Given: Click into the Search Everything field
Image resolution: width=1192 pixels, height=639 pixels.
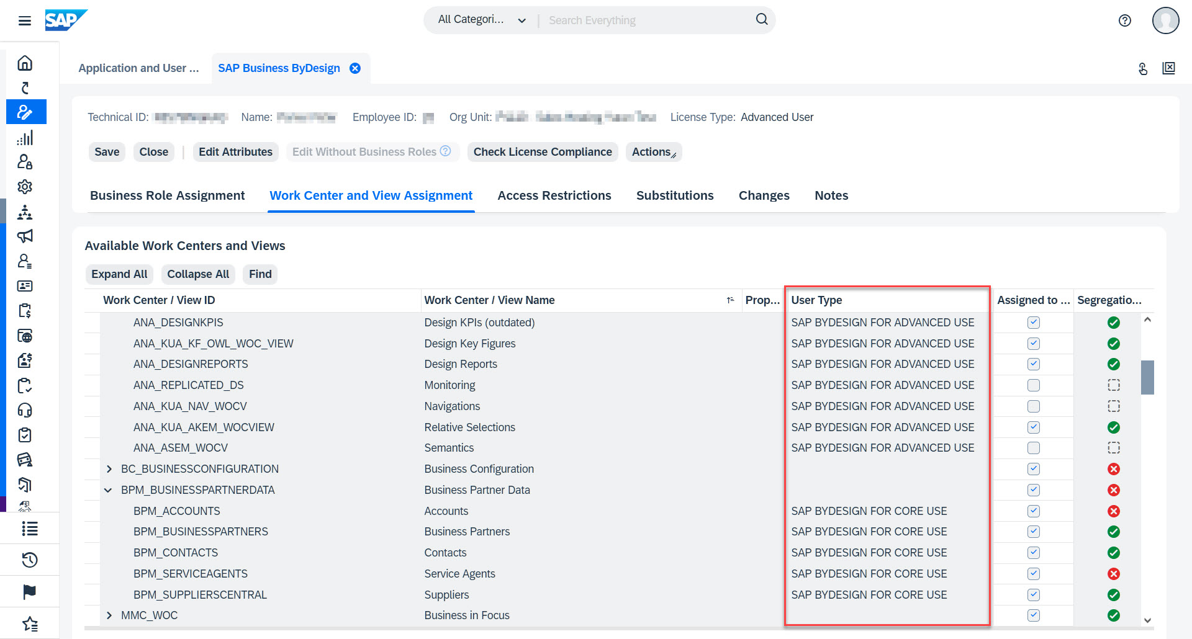Looking at the screenshot, I should (x=646, y=20).
